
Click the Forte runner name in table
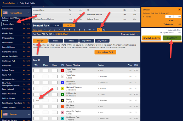point(68,99)
